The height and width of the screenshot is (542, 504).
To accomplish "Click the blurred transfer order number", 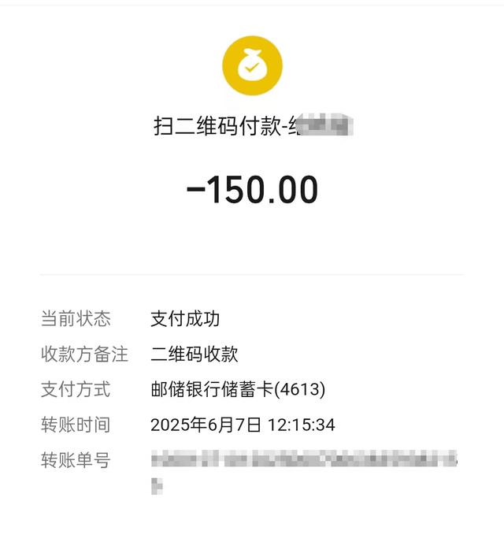I will click(x=304, y=459).
